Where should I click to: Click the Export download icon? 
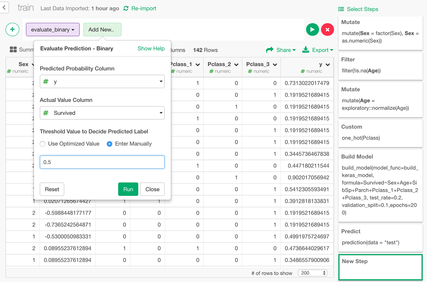coord(305,50)
